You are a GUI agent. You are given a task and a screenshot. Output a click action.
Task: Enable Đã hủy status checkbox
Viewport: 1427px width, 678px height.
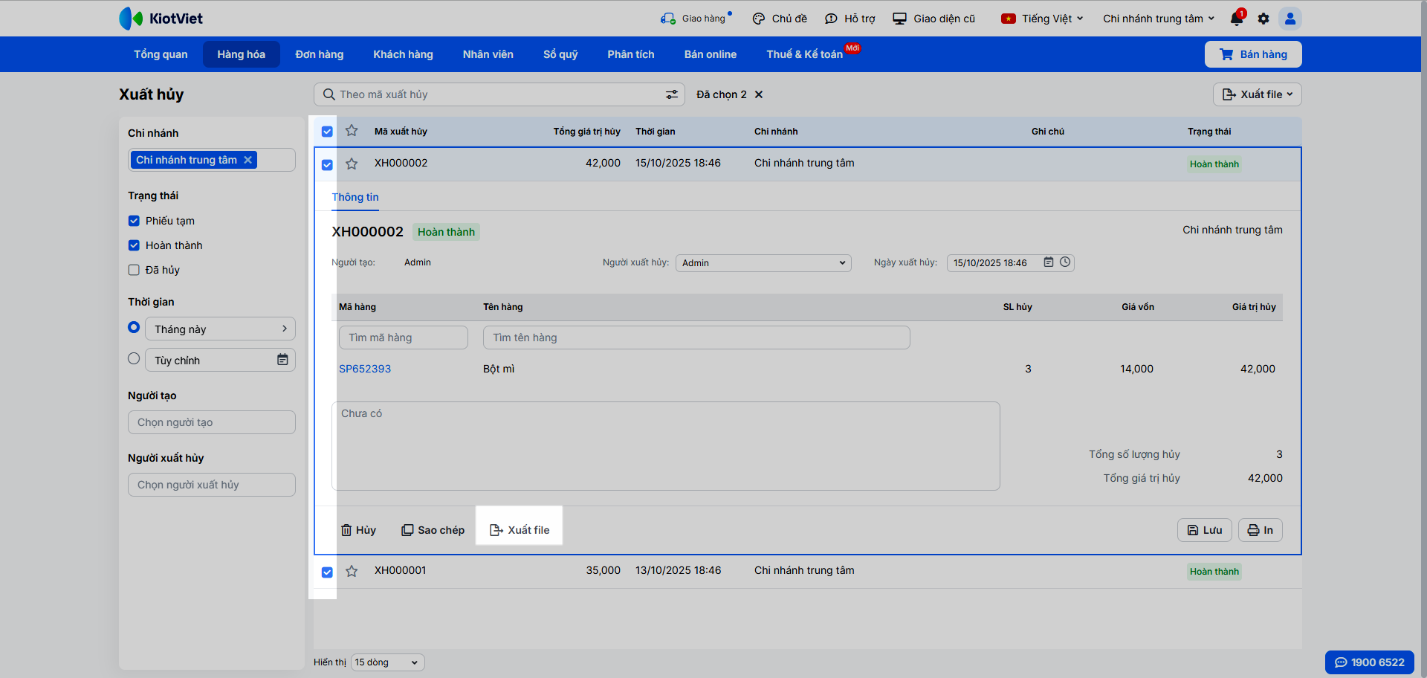pyautogui.click(x=134, y=270)
